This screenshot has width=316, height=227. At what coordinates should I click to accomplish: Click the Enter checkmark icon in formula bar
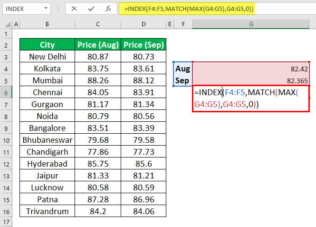pyautogui.click(x=91, y=9)
